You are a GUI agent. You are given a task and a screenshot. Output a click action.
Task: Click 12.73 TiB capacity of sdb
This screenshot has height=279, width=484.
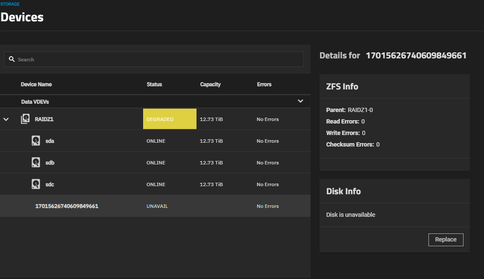coord(211,163)
